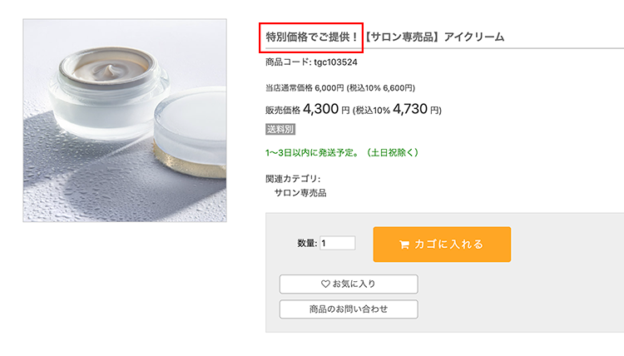Click the heart icon beside お気に入り
Image resolution: width=624 pixels, height=356 pixels.
(325, 284)
